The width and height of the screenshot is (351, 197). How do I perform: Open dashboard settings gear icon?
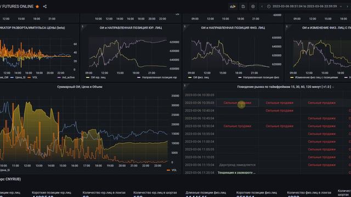253,7
